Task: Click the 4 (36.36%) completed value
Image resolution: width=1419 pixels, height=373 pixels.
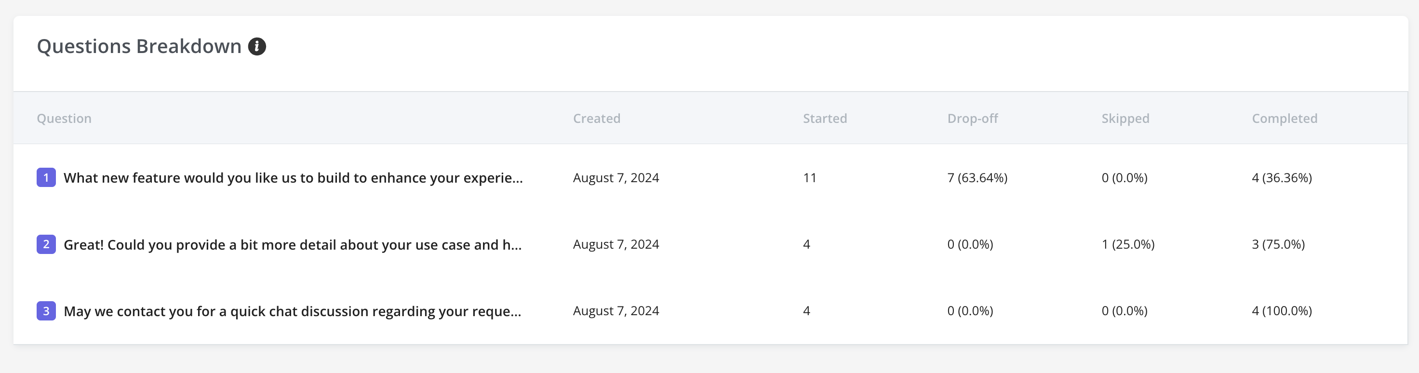Action: [x=1281, y=178]
